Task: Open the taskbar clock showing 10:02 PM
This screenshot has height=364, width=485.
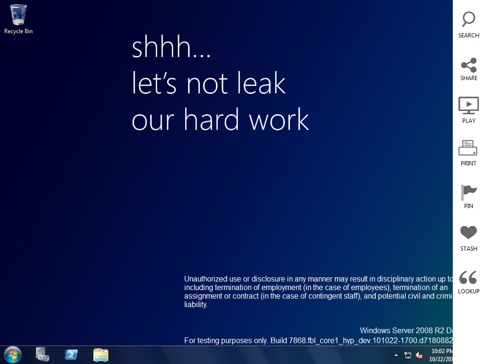Action: pos(441,355)
